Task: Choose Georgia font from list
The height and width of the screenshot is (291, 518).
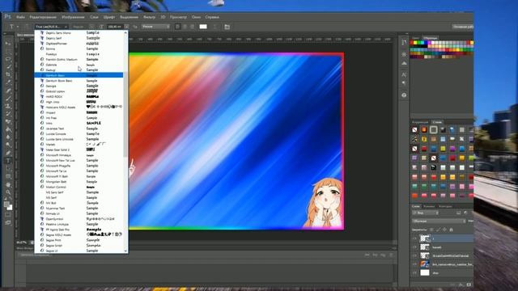Action: click(79, 86)
